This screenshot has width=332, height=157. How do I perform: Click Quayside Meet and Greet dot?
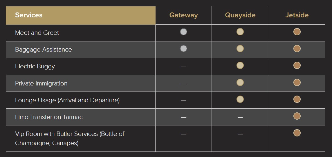(240, 32)
